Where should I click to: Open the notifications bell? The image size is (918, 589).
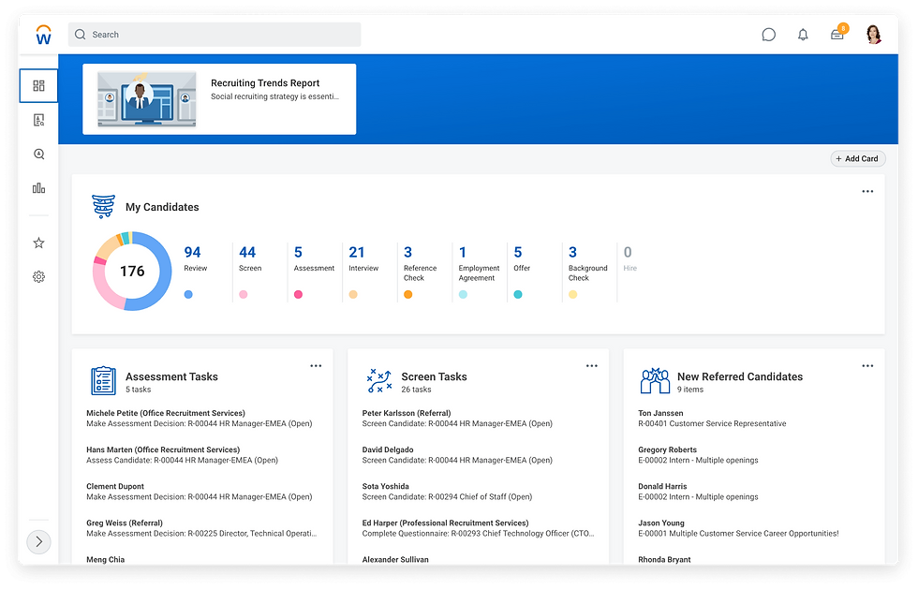[803, 34]
